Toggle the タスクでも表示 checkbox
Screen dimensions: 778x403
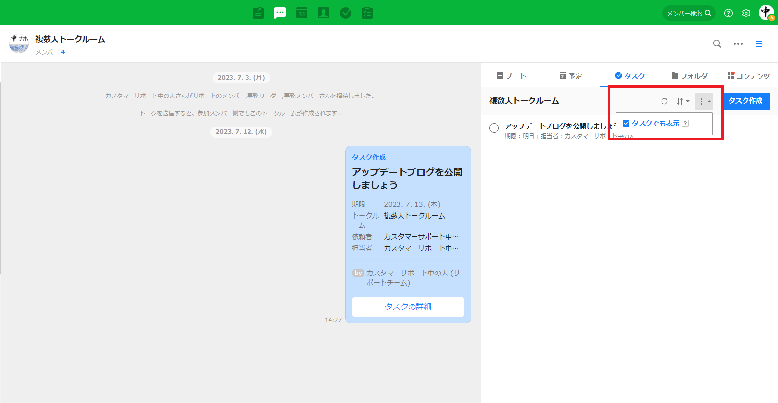point(626,123)
